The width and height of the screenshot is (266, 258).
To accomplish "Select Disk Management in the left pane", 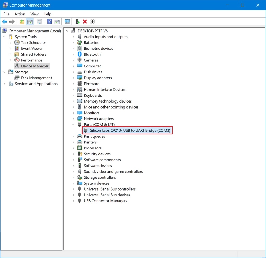I will point(36,78).
